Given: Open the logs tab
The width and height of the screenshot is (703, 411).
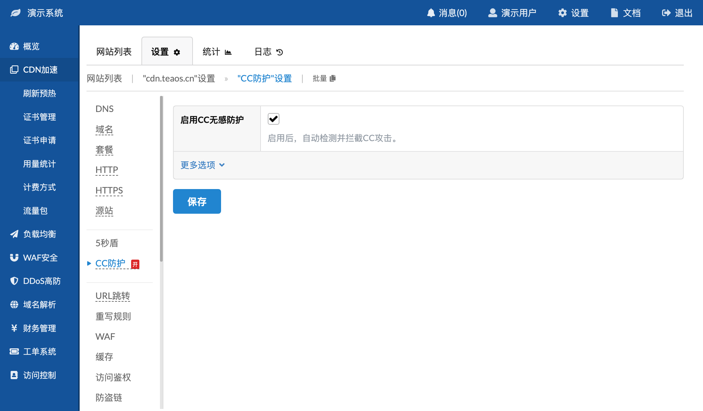Looking at the screenshot, I should (268, 52).
